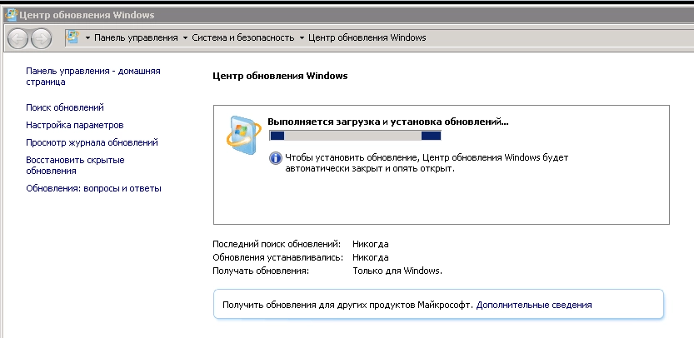Open Панель управления breadcrumb
Image resolution: width=694 pixels, height=338 pixels.
coord(136,37)
